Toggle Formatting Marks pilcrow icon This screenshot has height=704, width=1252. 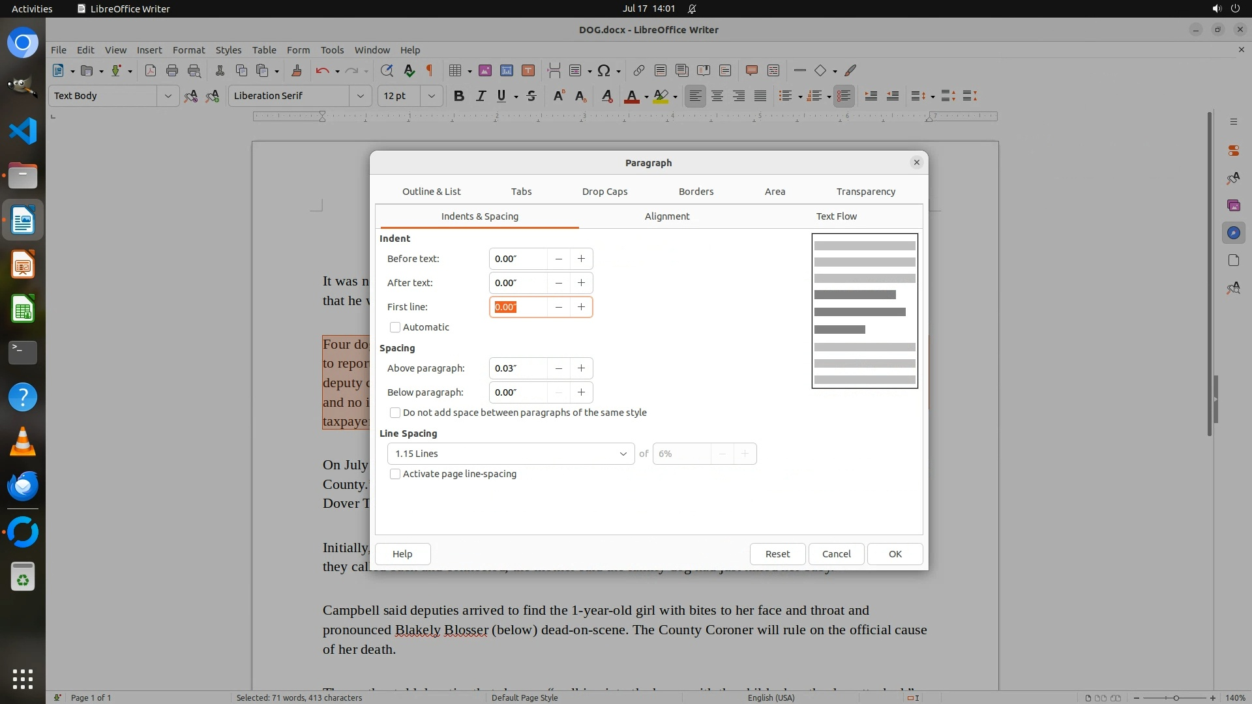[x=430, y=70]
